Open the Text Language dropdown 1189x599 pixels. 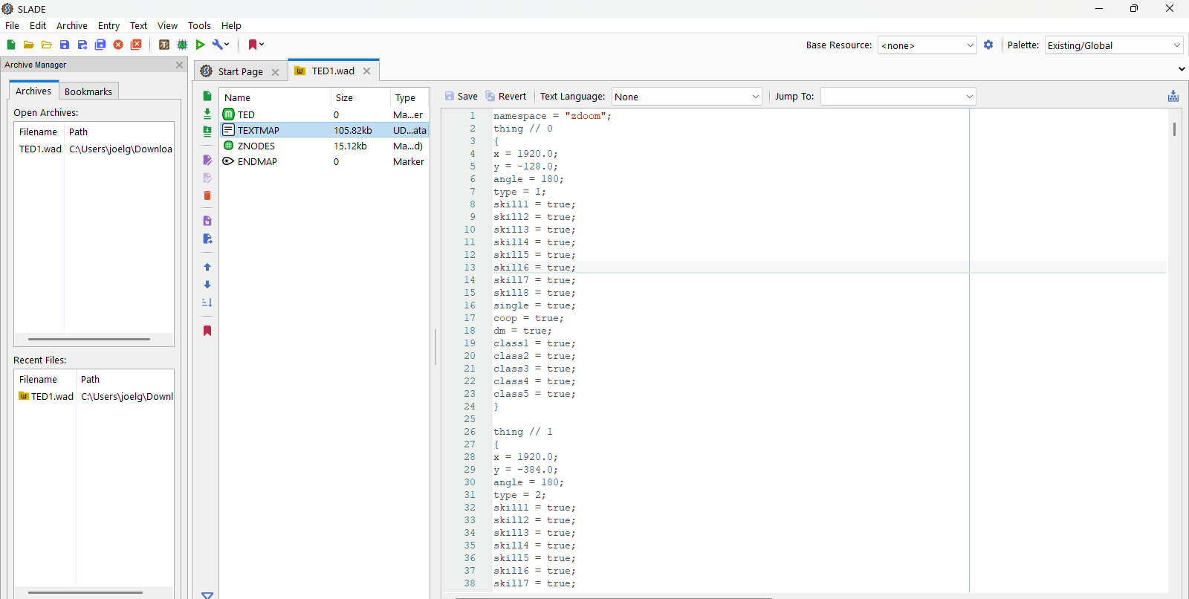click(687, 97)
